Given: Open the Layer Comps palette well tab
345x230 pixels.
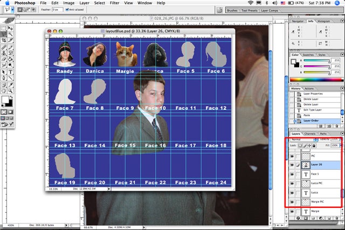Looking at the screenshot, I should [x=270, y=10].
